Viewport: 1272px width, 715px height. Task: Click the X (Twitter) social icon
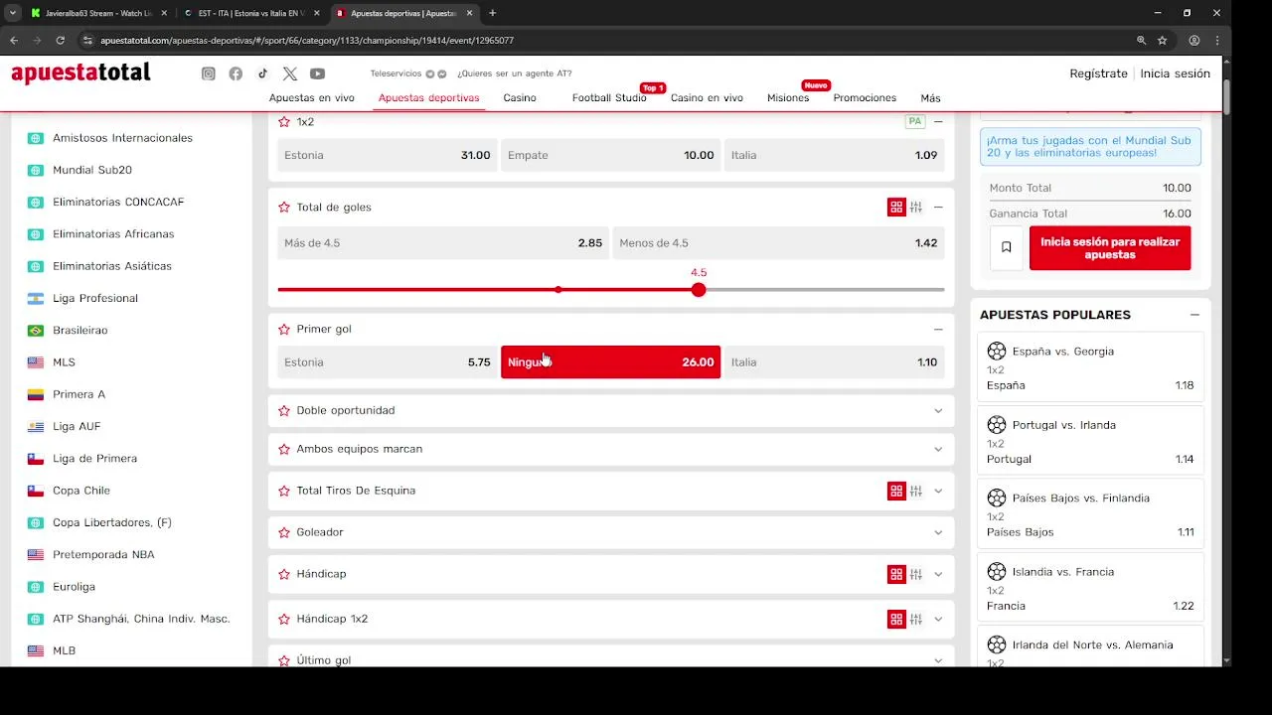coord(289,73)
